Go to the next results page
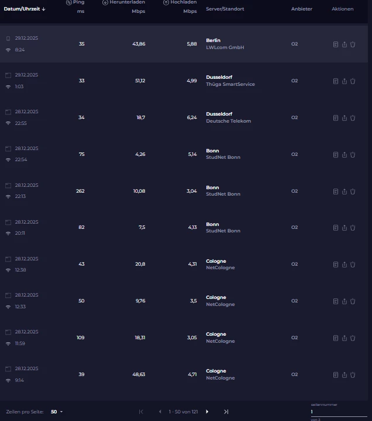The image size is (372, 421). click(x=207, y=412)
